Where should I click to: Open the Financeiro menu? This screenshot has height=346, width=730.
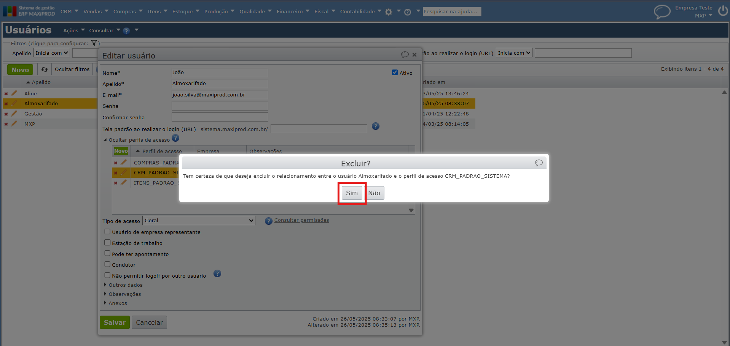tap(293, 12)
